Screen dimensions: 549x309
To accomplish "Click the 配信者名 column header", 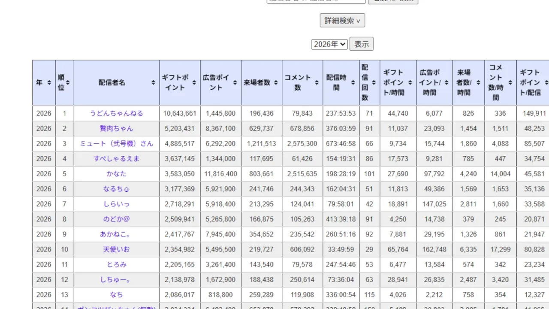I will (x=117, y=83).
